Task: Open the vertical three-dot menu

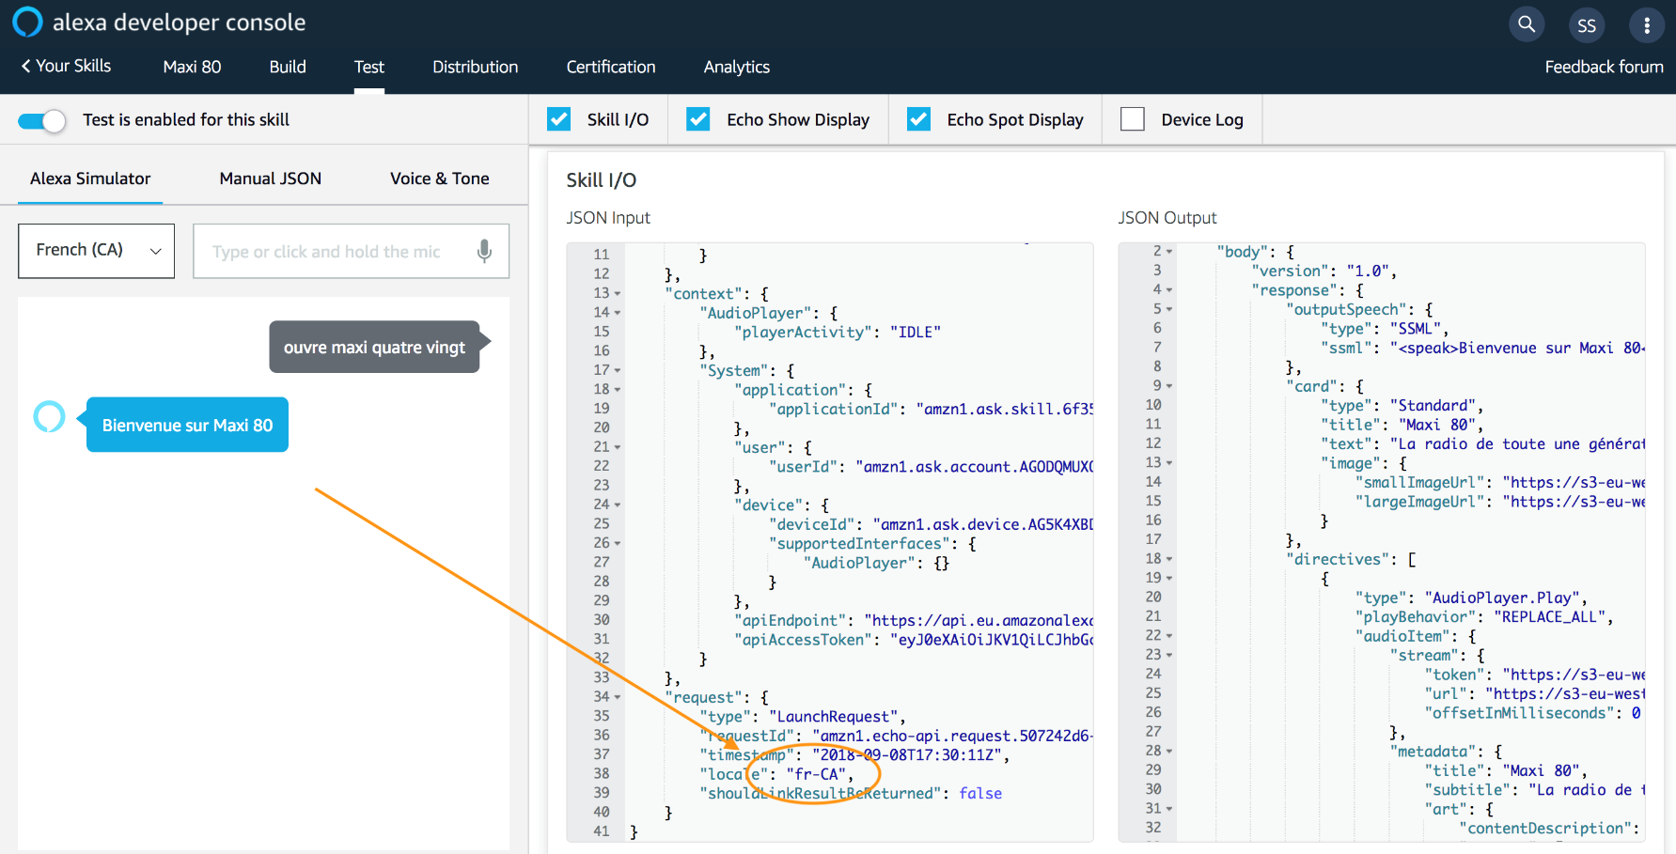Action: tap(1647, 25)
